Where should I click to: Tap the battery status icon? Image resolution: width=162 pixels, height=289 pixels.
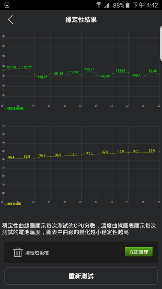pos(127,5)
